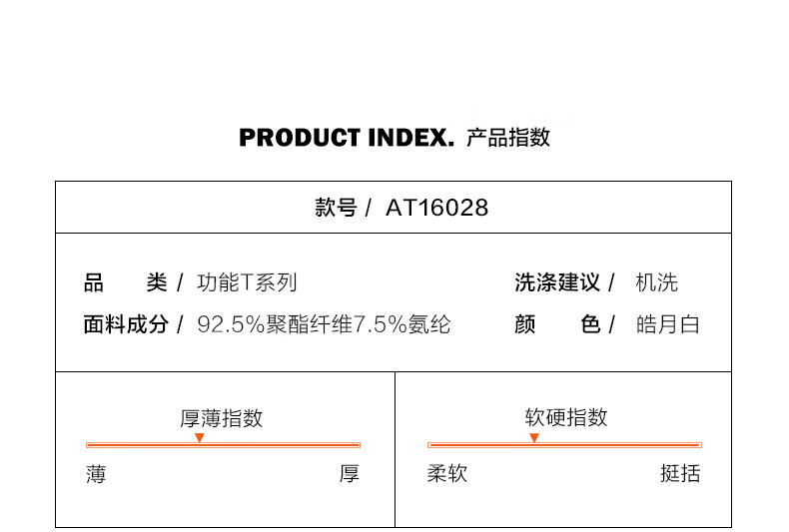Click the 款号 label

(336, 208)
